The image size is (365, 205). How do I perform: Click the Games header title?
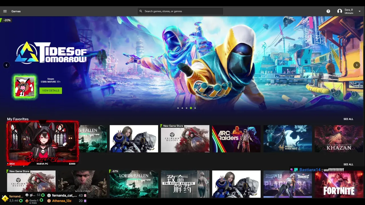tap(16, 11)
